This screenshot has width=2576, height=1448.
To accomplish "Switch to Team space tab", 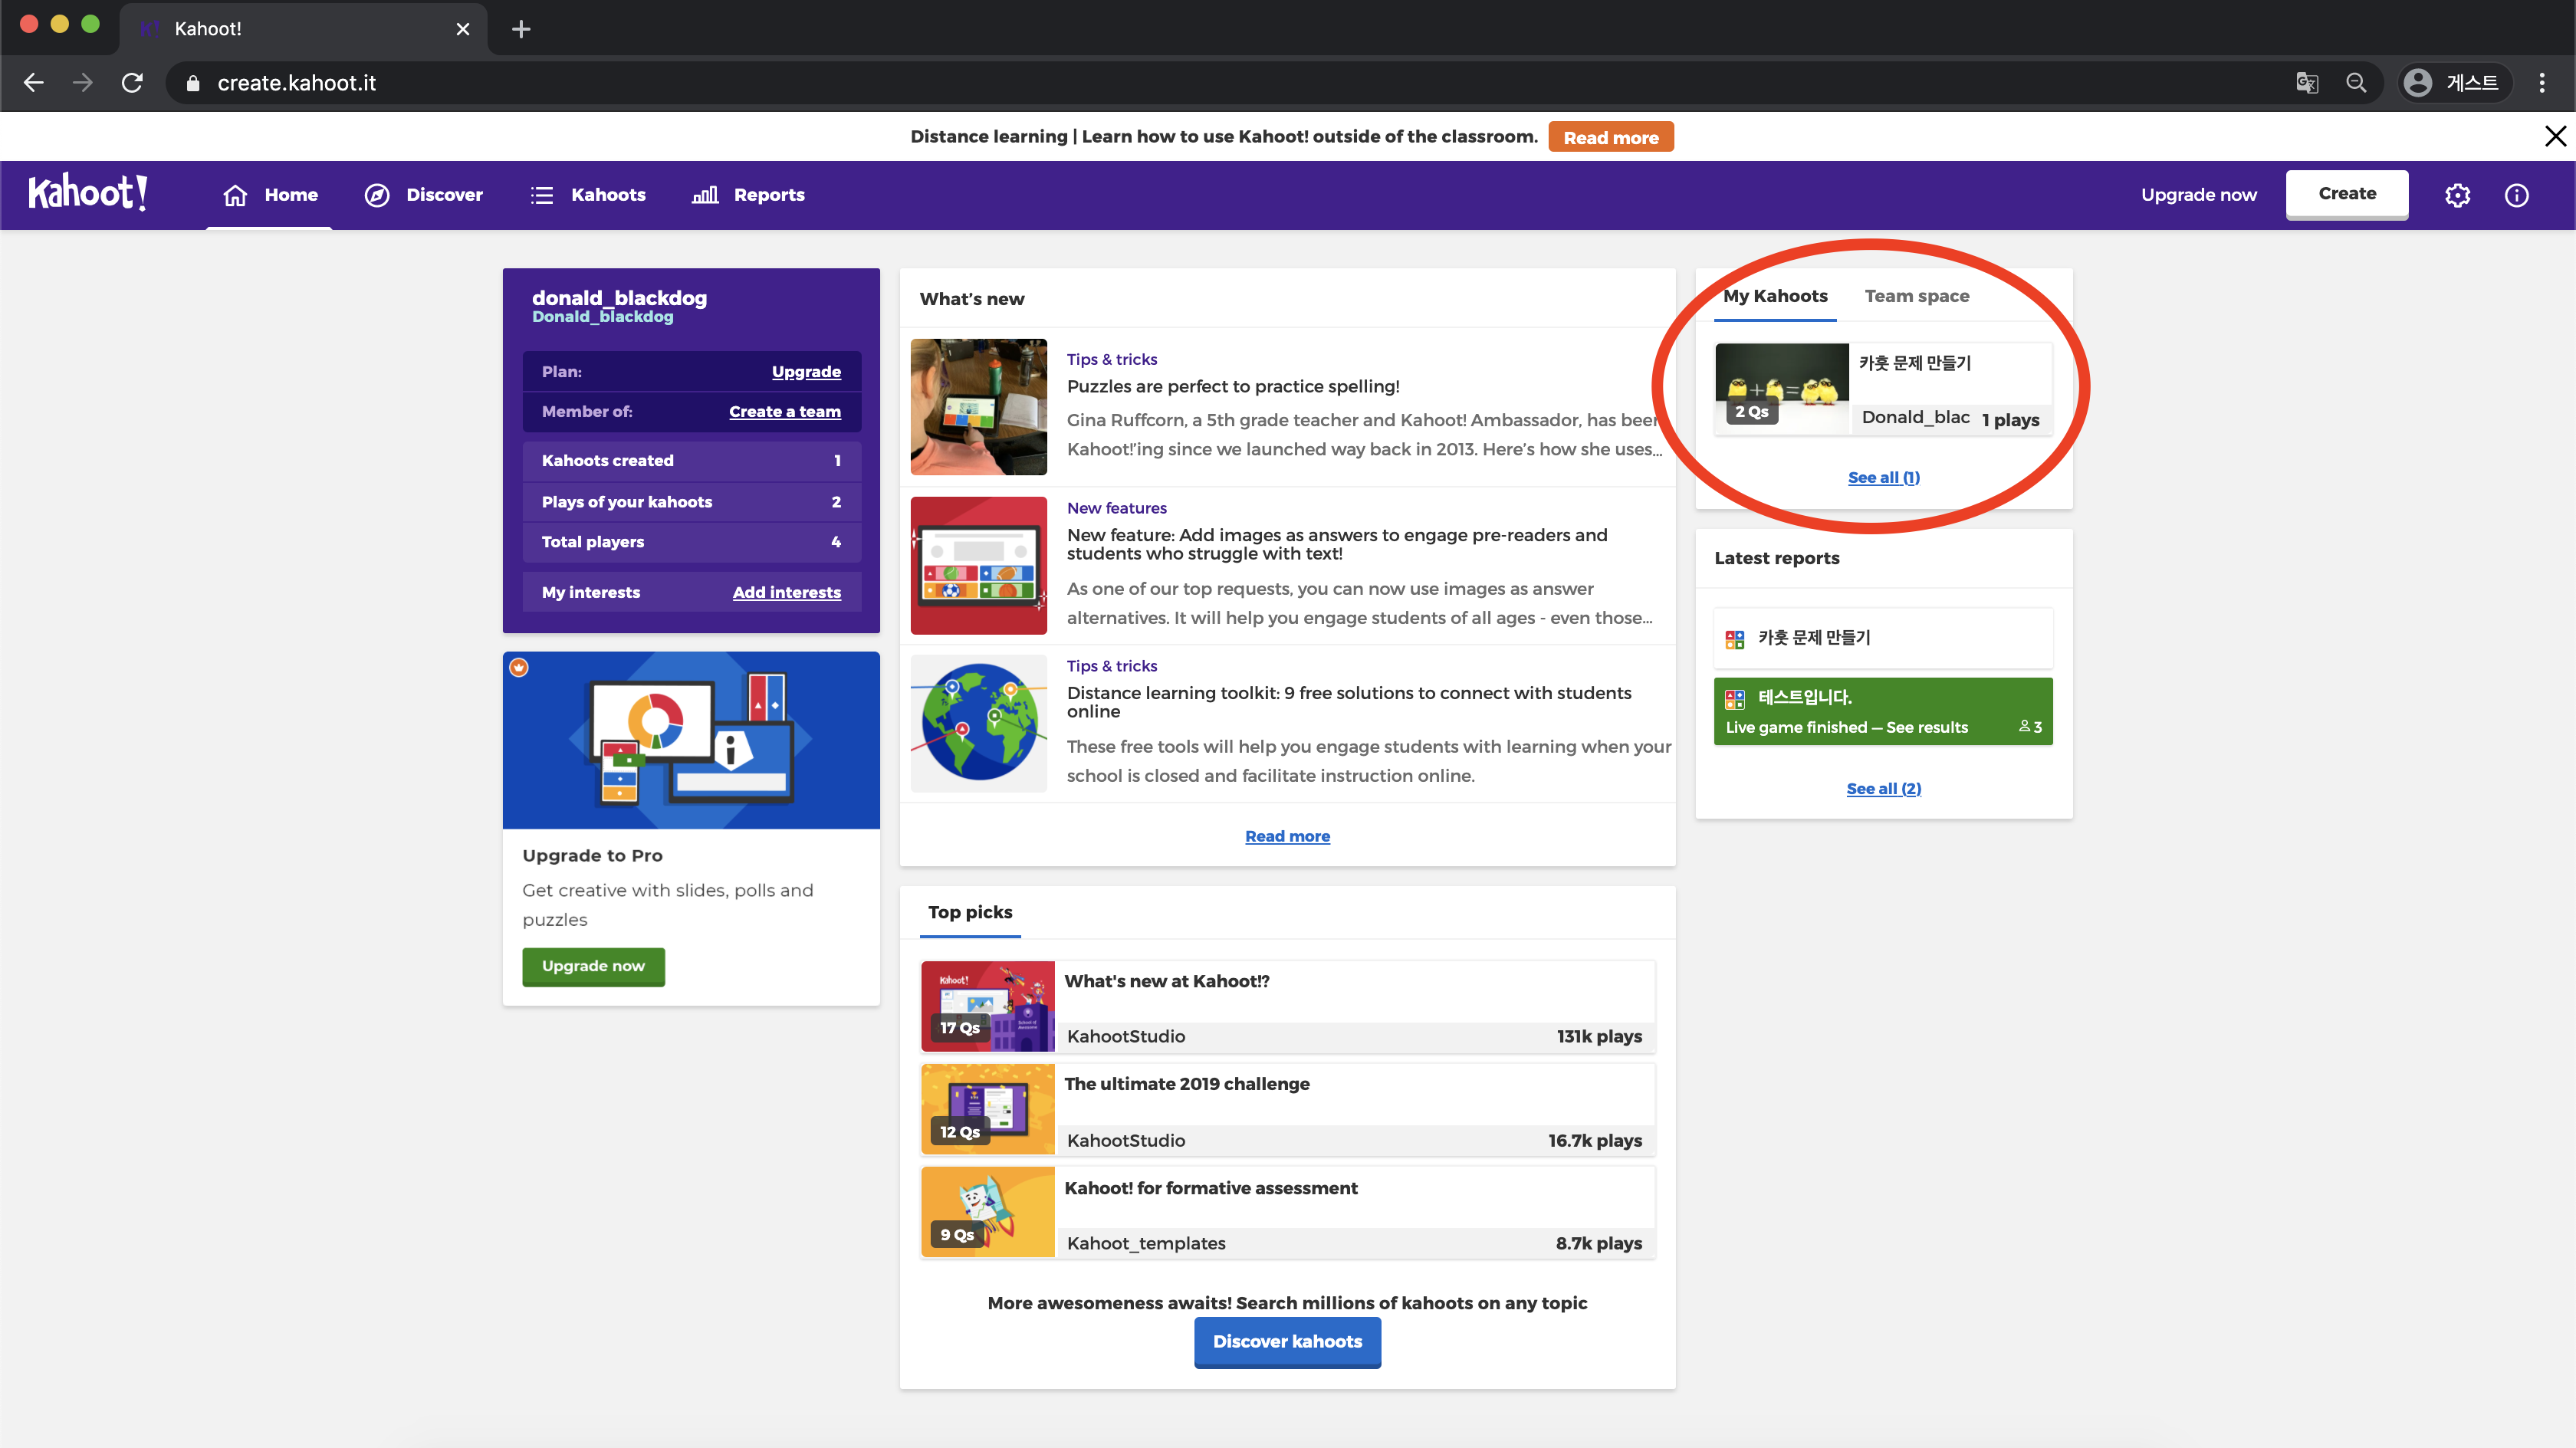I will point(1916,296).
